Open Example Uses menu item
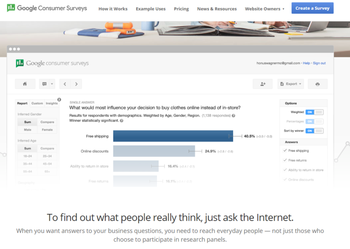This screenshot has width=350, height=249. tap(151, 9)
